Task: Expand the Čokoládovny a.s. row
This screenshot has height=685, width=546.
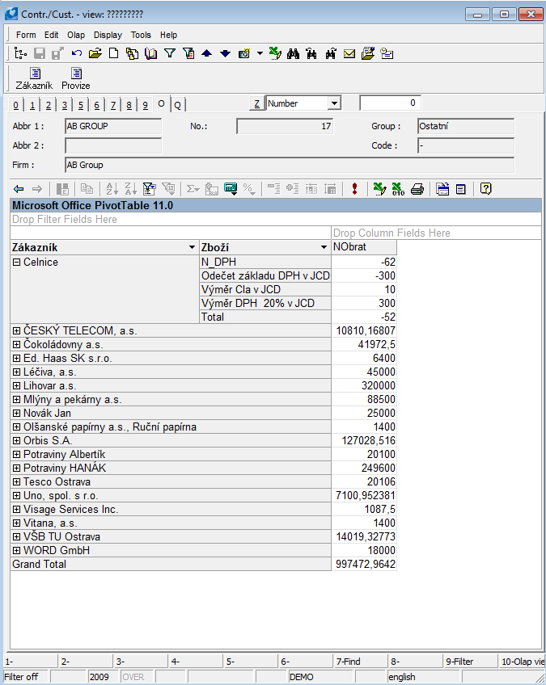Action: tap(17, 345)
